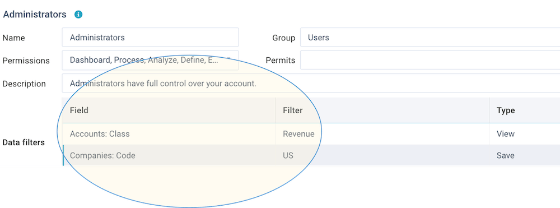Click into the Name field containing Administrators
The image size is (560, 208).
(x=150, y=37)
